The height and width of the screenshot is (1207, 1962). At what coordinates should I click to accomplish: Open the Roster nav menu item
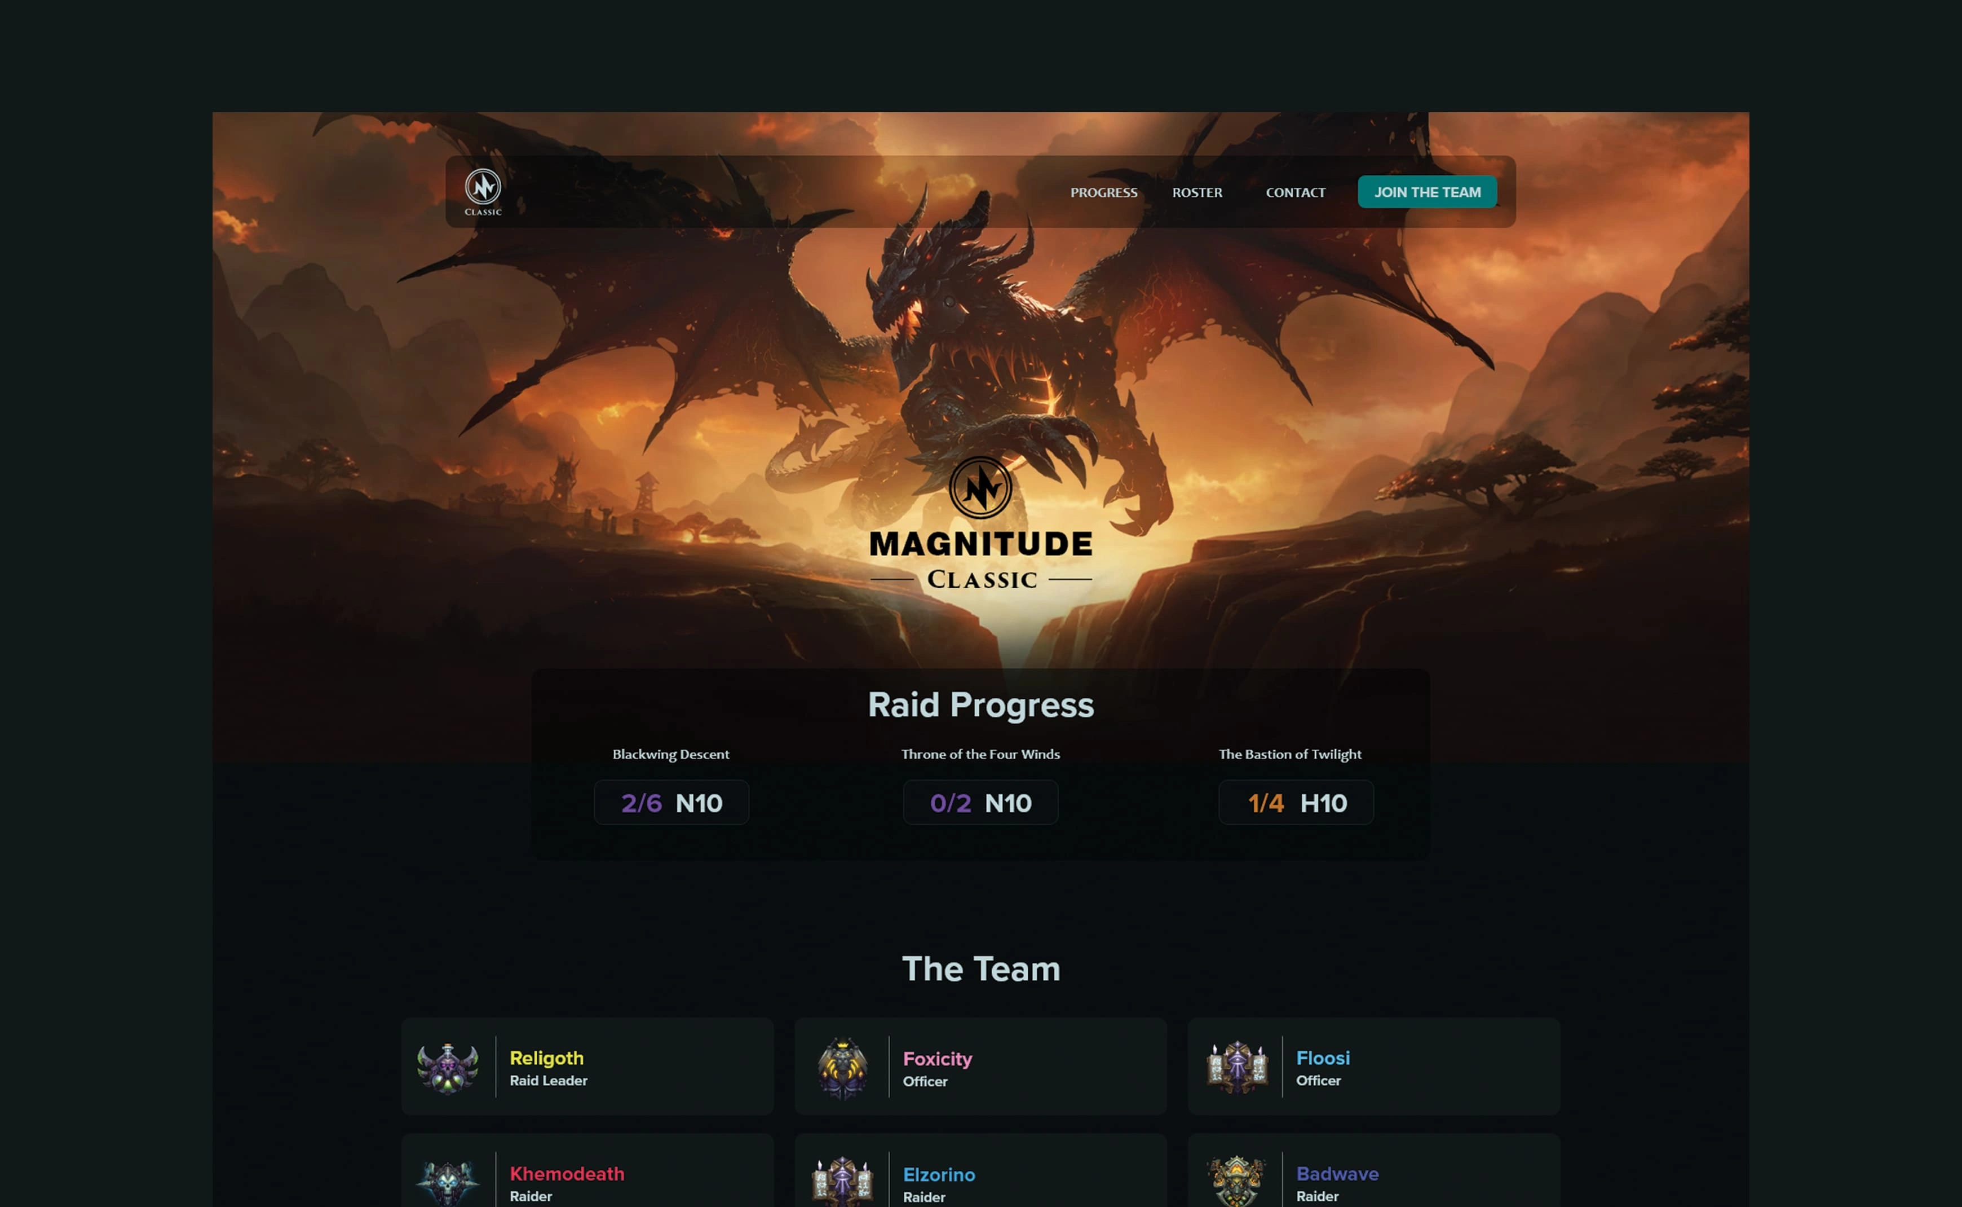(x=1197, y=192)
